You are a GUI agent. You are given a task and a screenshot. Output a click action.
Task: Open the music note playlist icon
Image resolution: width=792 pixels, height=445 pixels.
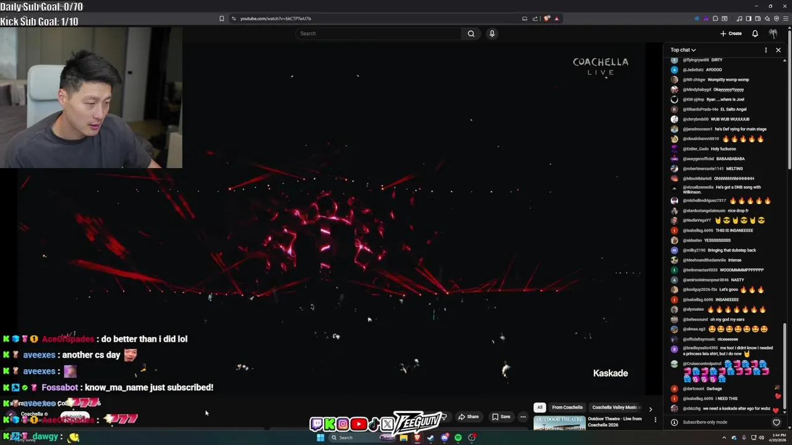(739, 19)
